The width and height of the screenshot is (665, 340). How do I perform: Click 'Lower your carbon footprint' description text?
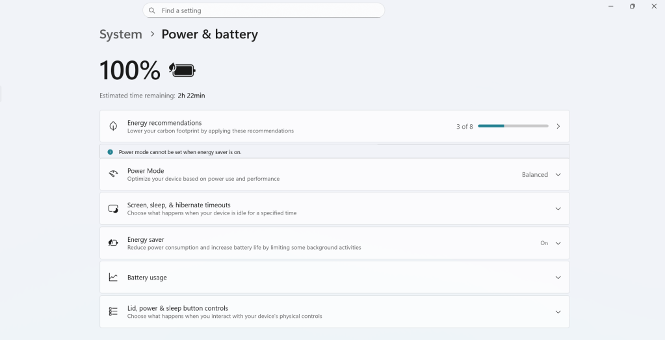[x=211, y=131]
